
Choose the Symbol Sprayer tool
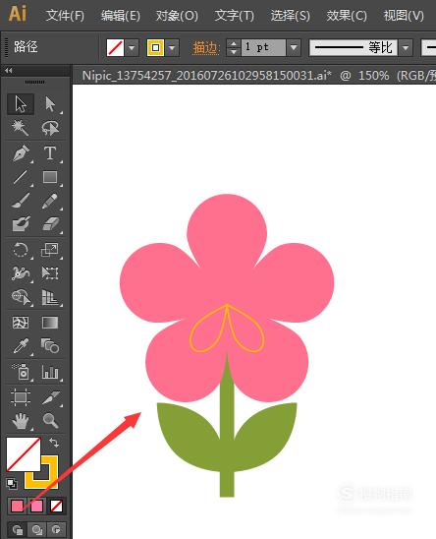pos(21,371)
